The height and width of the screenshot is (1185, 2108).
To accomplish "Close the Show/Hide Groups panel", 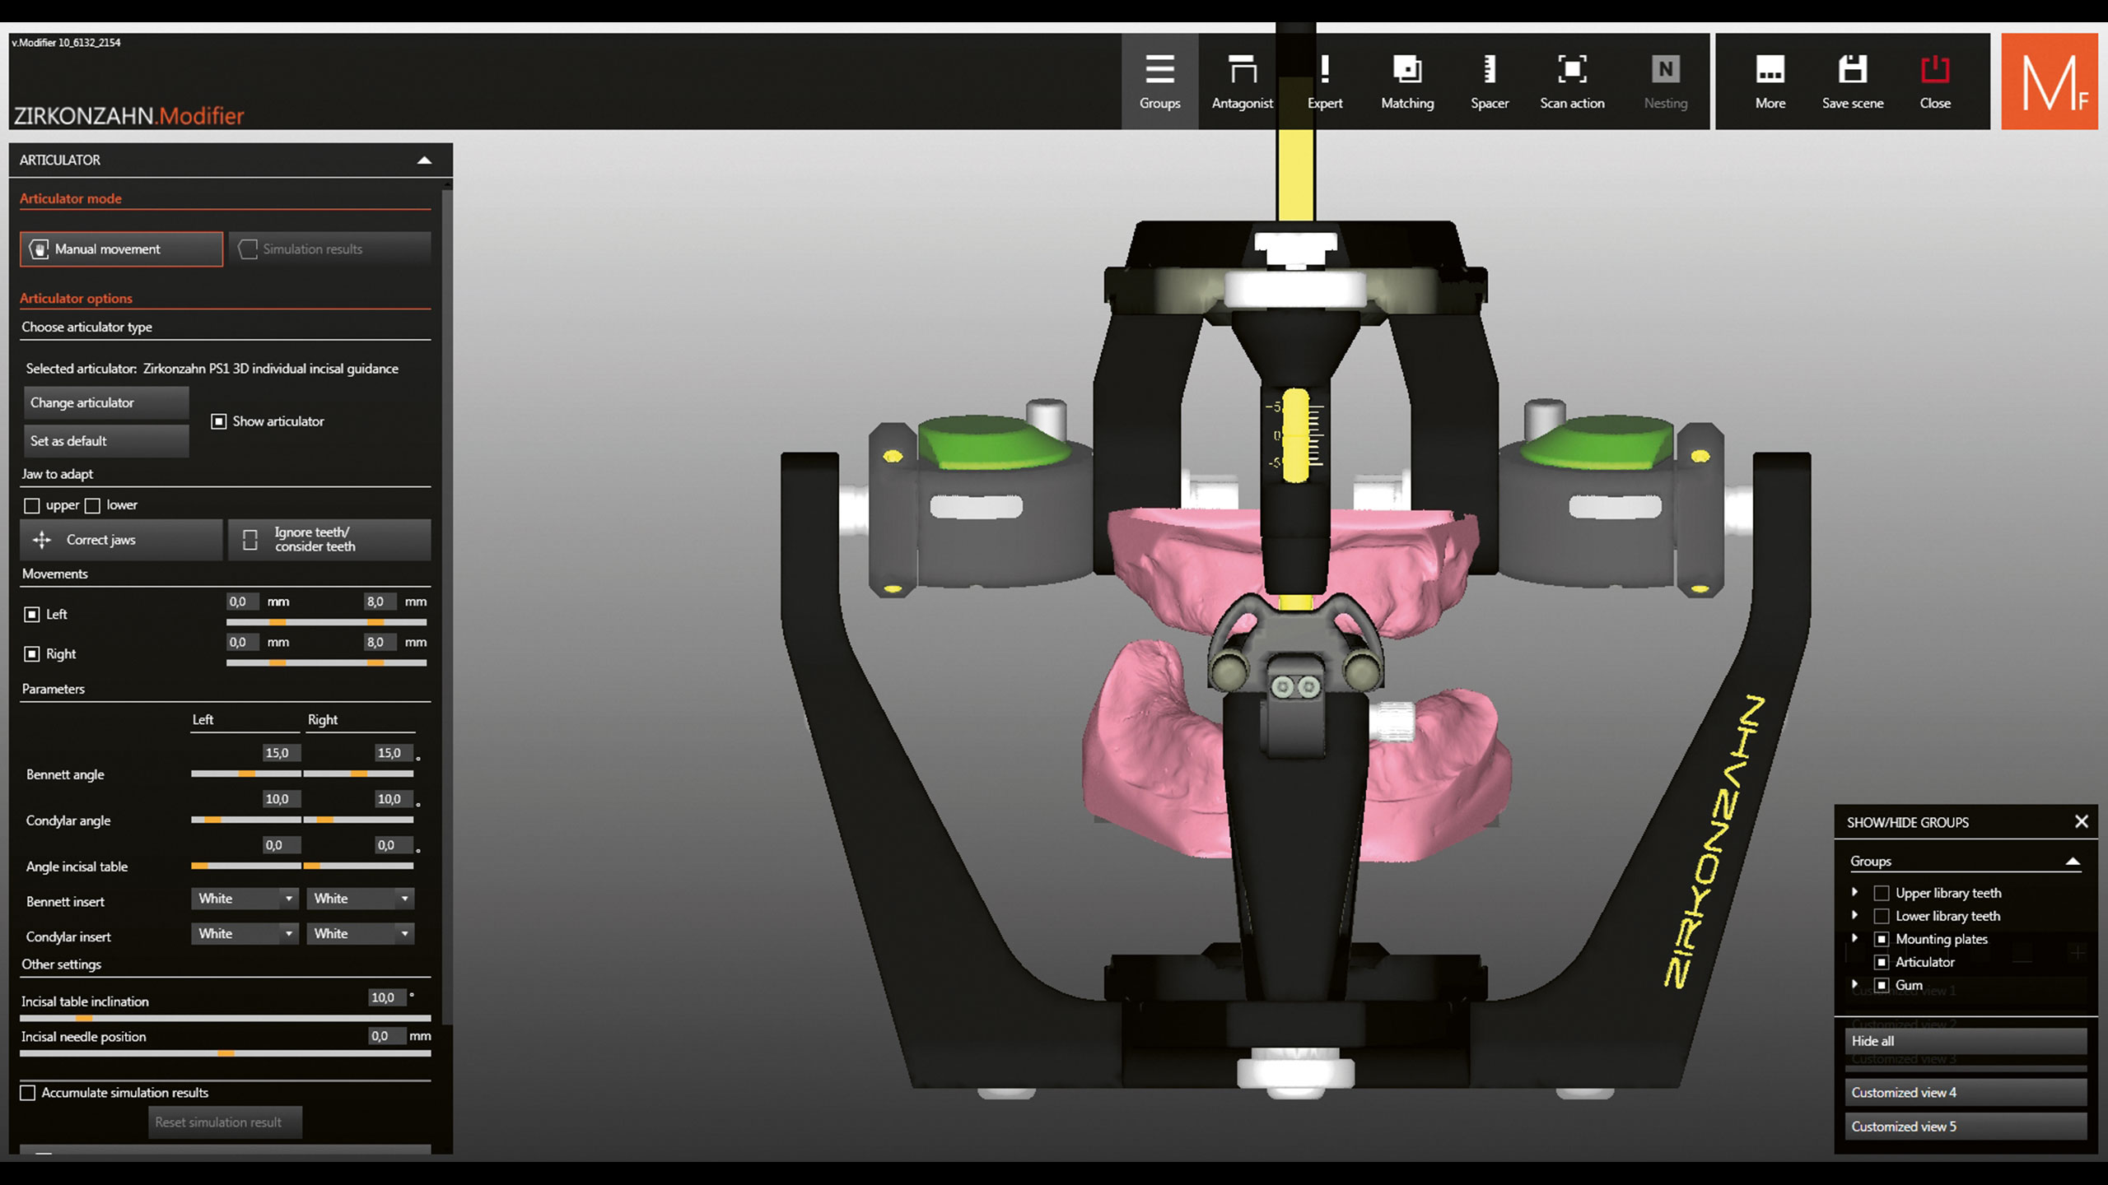I will pos(2081,821).
